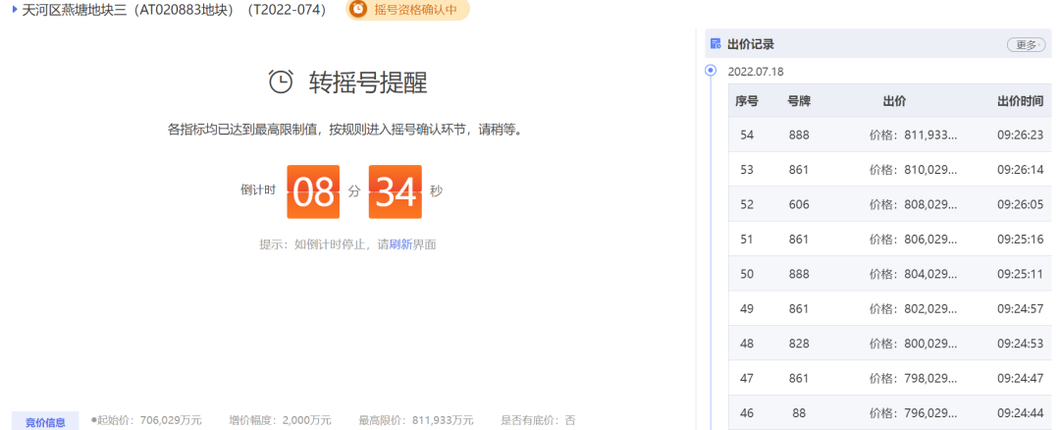Click the clock icon in 摇号资格确认中 badge
The height and width of the screenshot is (430, 1060).
pos(358,10)
